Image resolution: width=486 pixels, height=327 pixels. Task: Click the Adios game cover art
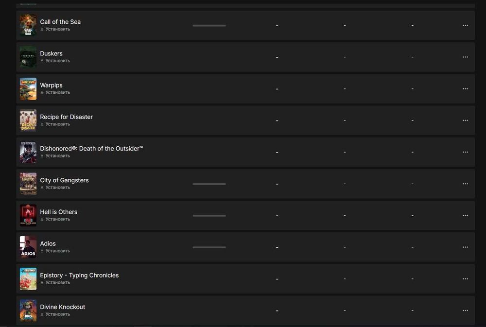28,247
